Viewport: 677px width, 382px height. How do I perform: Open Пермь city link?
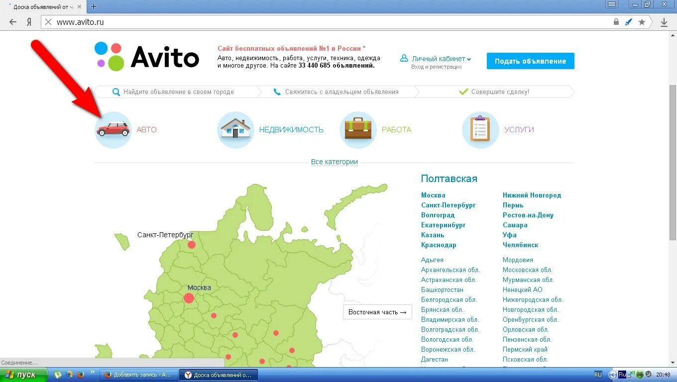(513, 205)
